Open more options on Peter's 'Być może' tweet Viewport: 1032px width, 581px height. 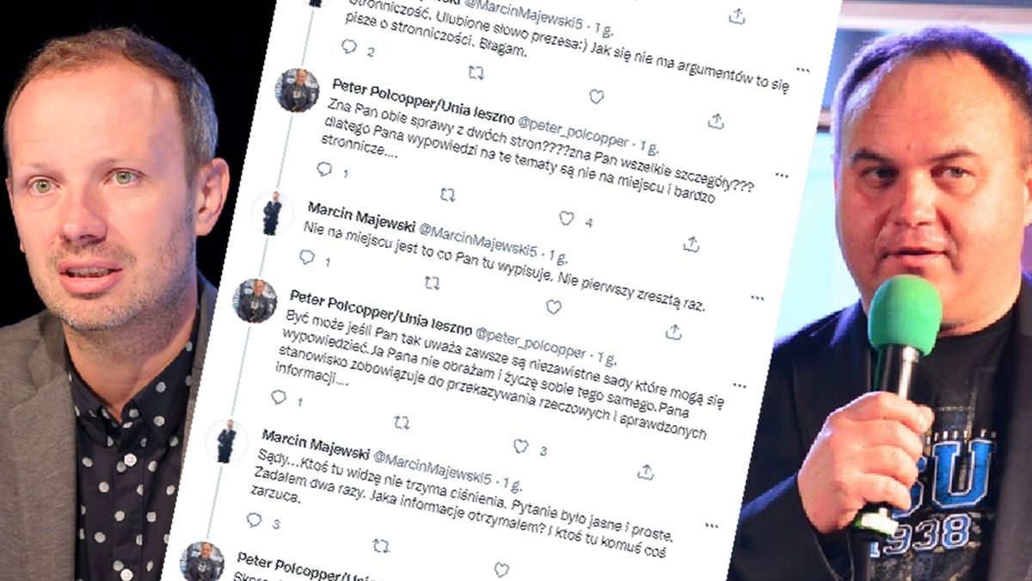coord(739,386)
